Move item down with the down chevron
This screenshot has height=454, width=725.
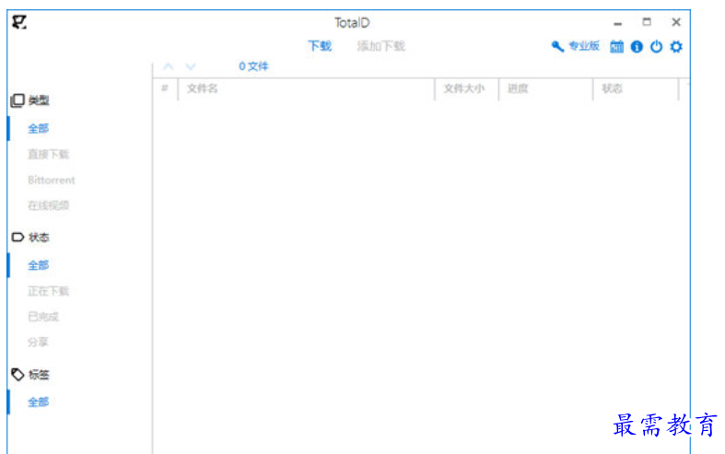point(191,66)
